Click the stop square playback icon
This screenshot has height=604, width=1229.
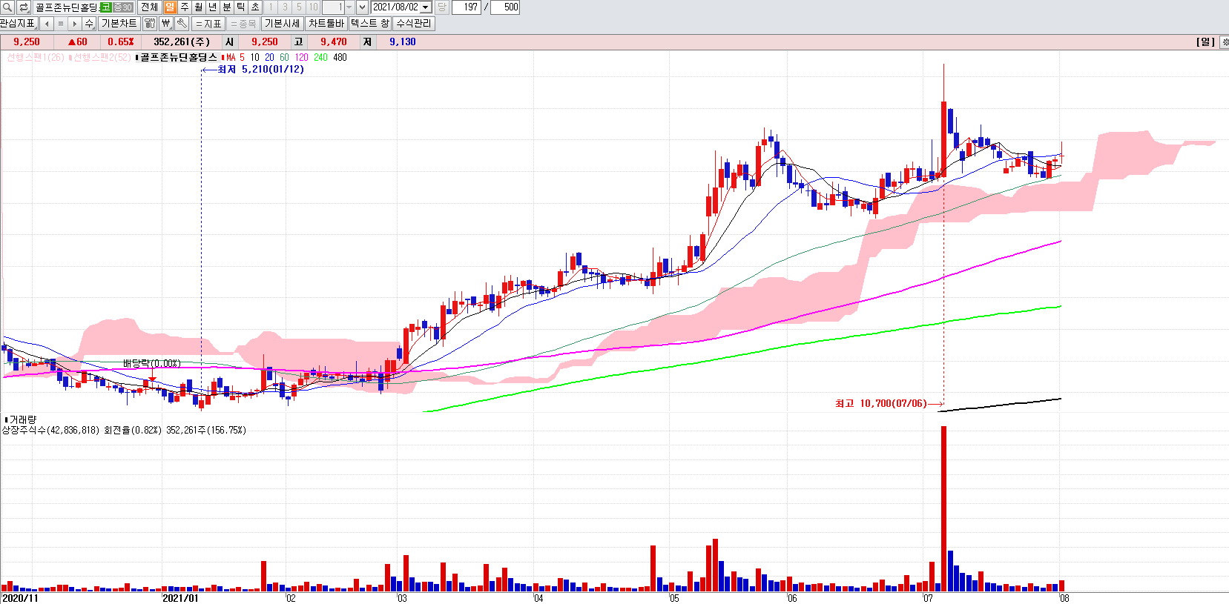pos(61,24)
